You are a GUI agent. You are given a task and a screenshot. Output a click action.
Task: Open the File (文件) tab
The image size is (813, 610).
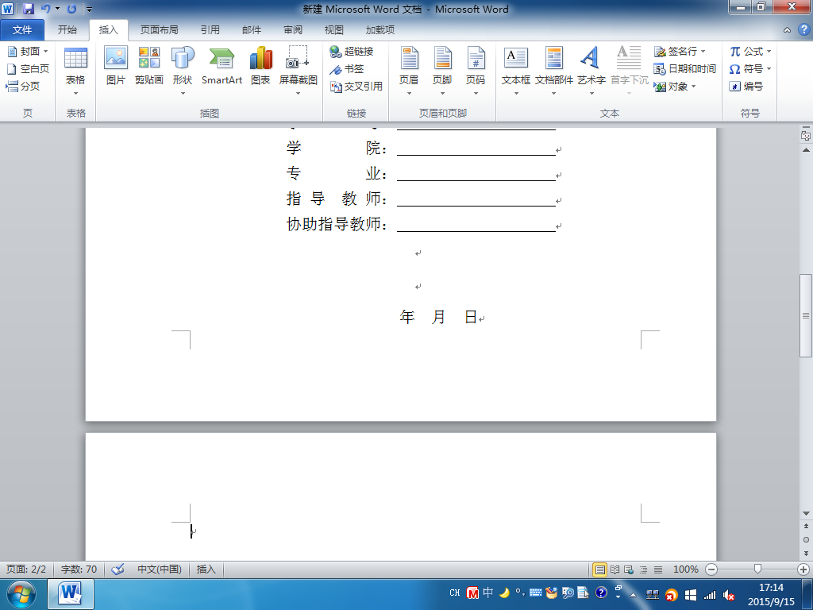[22, 29]
